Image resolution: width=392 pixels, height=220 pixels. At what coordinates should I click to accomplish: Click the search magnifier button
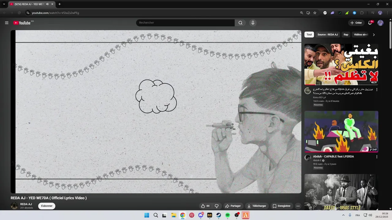point(240,23)
